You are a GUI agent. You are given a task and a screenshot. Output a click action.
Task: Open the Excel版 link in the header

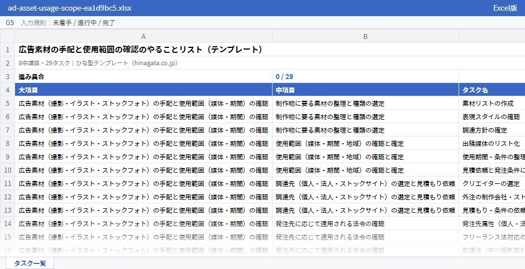point(505,8)
